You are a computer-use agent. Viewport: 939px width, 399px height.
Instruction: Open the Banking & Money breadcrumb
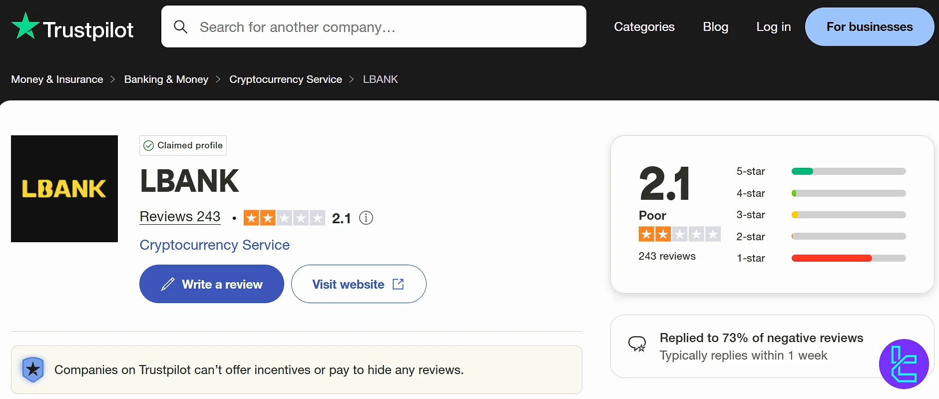coord(166,79)
